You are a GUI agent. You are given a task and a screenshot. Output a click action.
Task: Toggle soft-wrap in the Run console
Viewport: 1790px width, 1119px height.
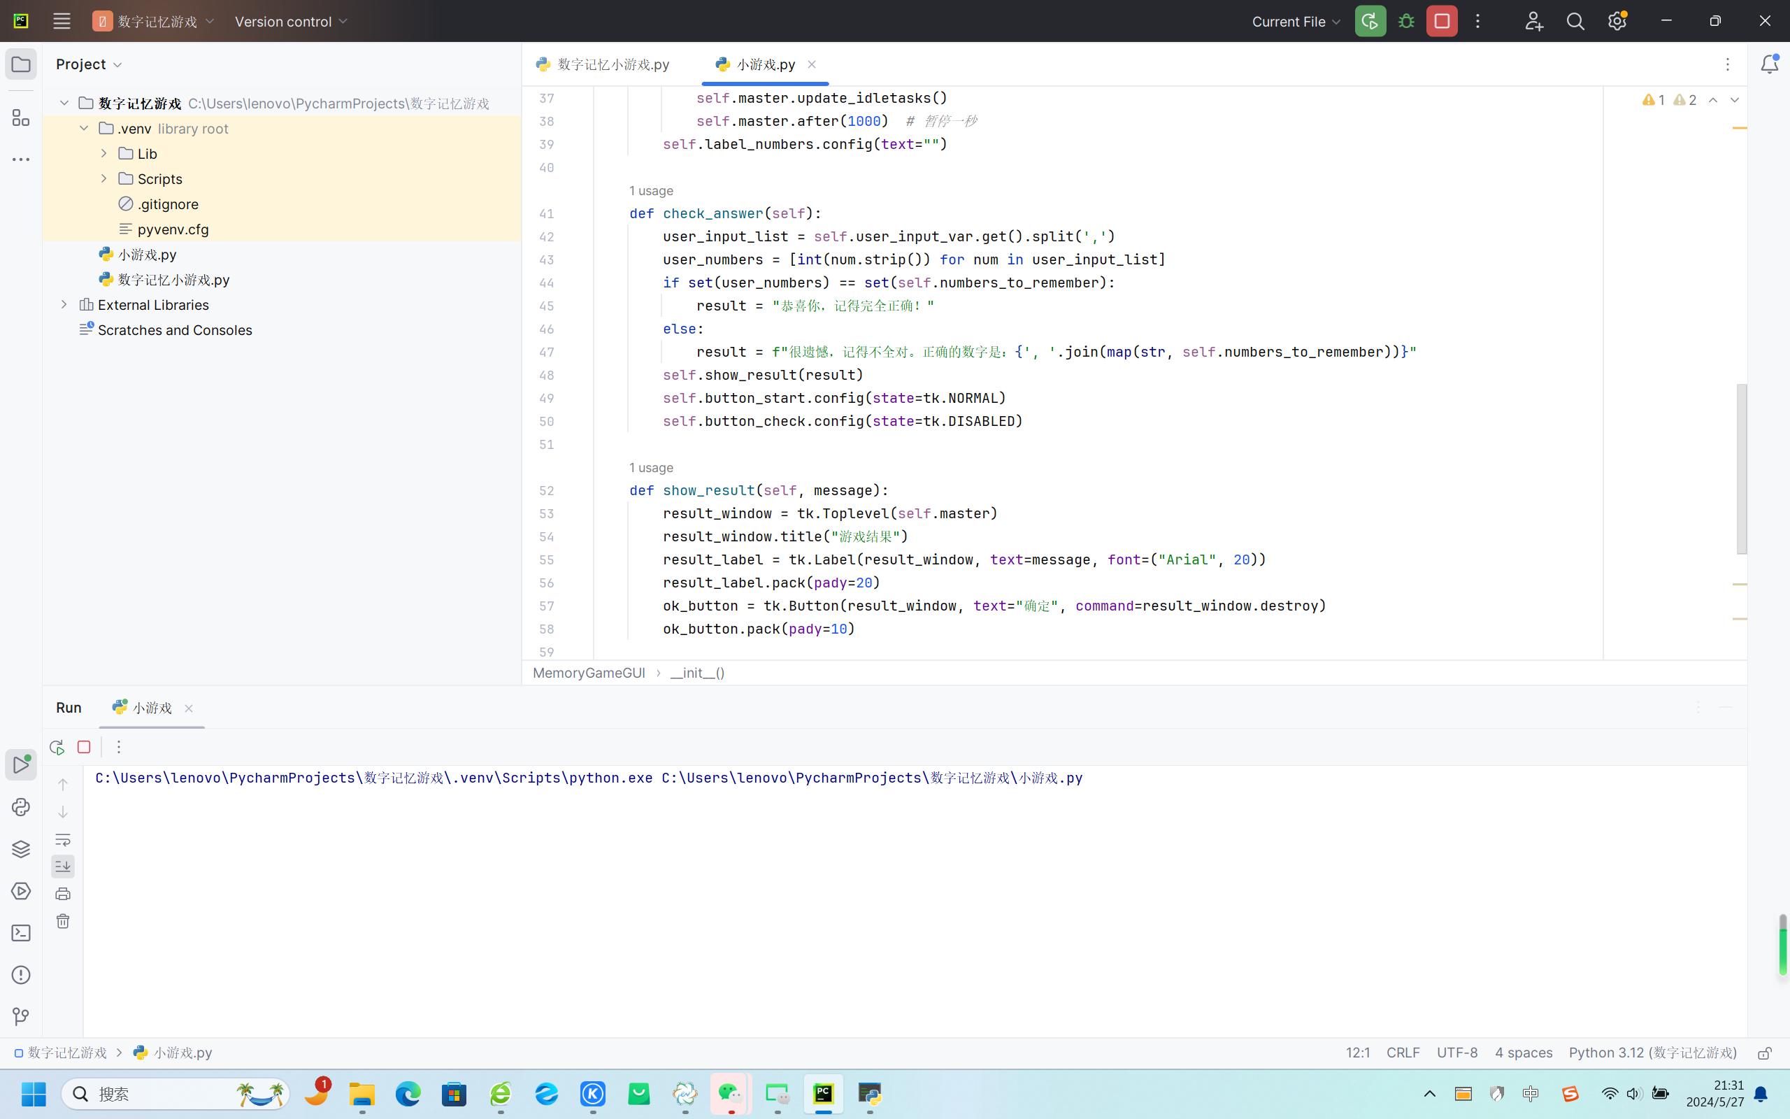[x=63, y=839]
